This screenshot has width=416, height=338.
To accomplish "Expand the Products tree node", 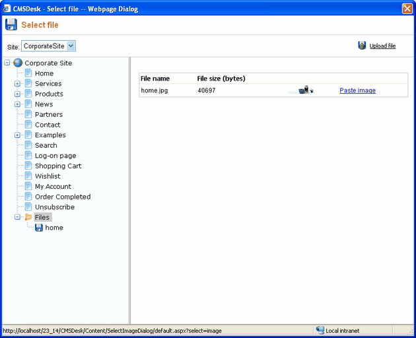I will click(17, 94).
